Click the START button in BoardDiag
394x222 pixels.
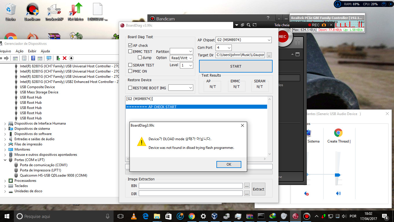click(x=236, y=66)
